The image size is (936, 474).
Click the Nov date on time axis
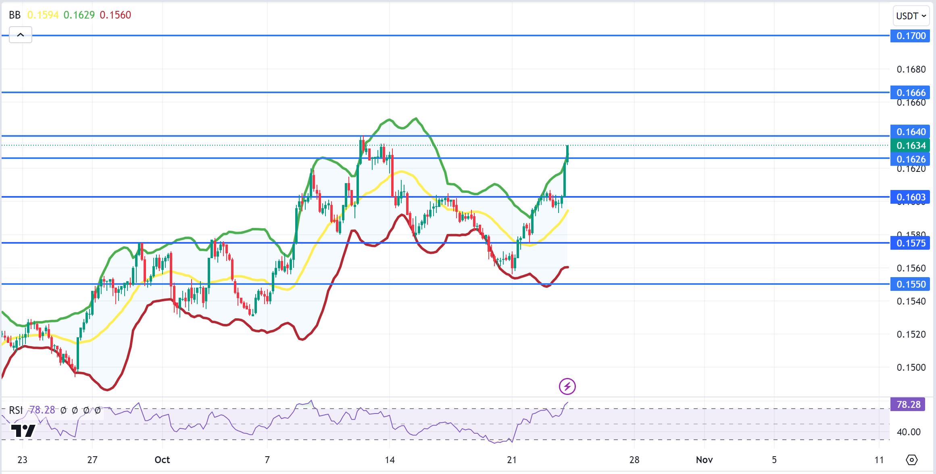[704, 460]
